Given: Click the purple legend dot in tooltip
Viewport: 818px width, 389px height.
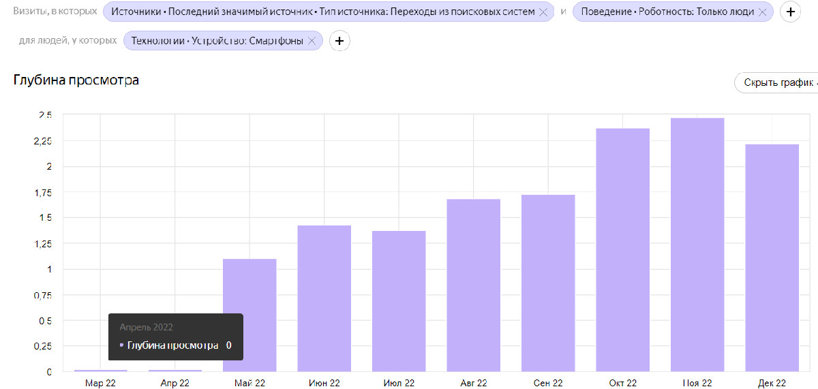Looking at the screenshot, I should [x=121, y=345].
